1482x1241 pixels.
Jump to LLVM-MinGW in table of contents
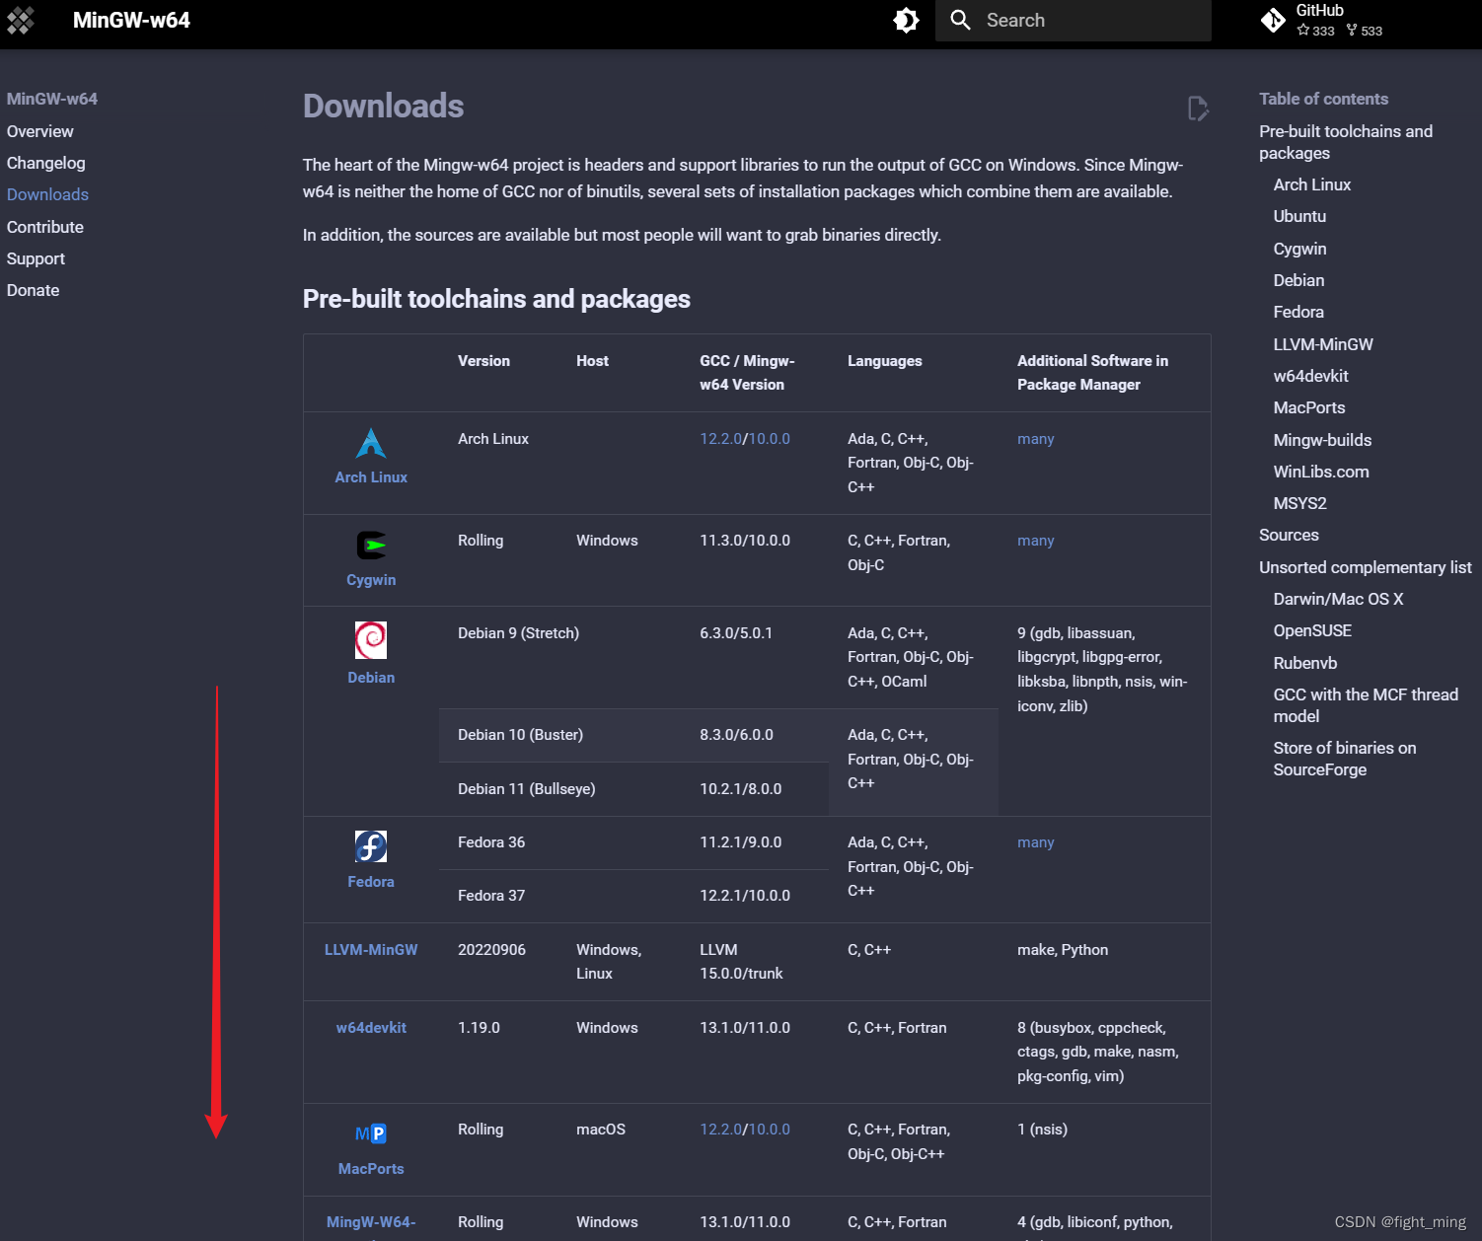(x=1323, y=344)
